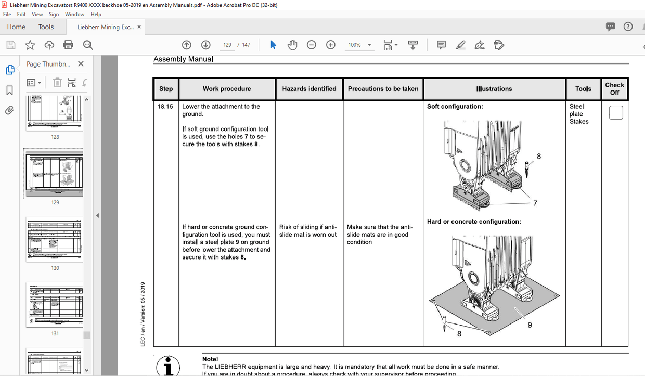Viewport: 645px width, 376px height.
Task: Switch to the Tools tab
Action: [46, 27]
